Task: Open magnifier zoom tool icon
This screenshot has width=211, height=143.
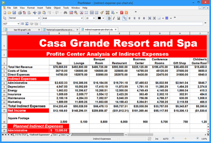Action: point(76,13)
